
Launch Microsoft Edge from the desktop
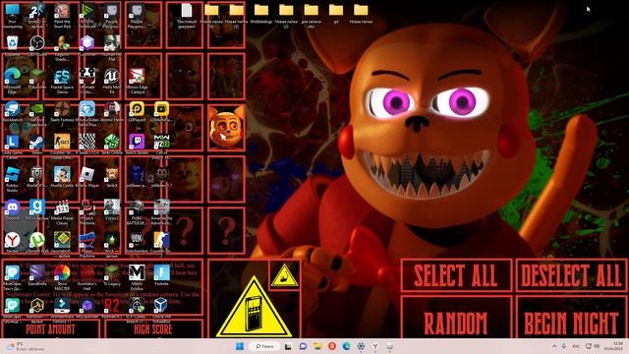[x=12, y=77]
